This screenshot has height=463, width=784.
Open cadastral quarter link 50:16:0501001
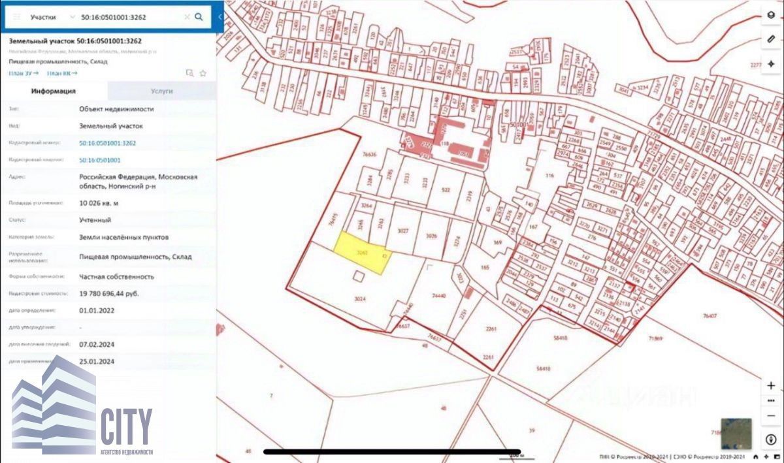coord(100,159)
